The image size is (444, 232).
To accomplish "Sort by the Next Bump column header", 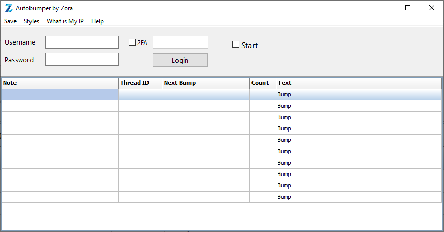I will pos(205,83).
